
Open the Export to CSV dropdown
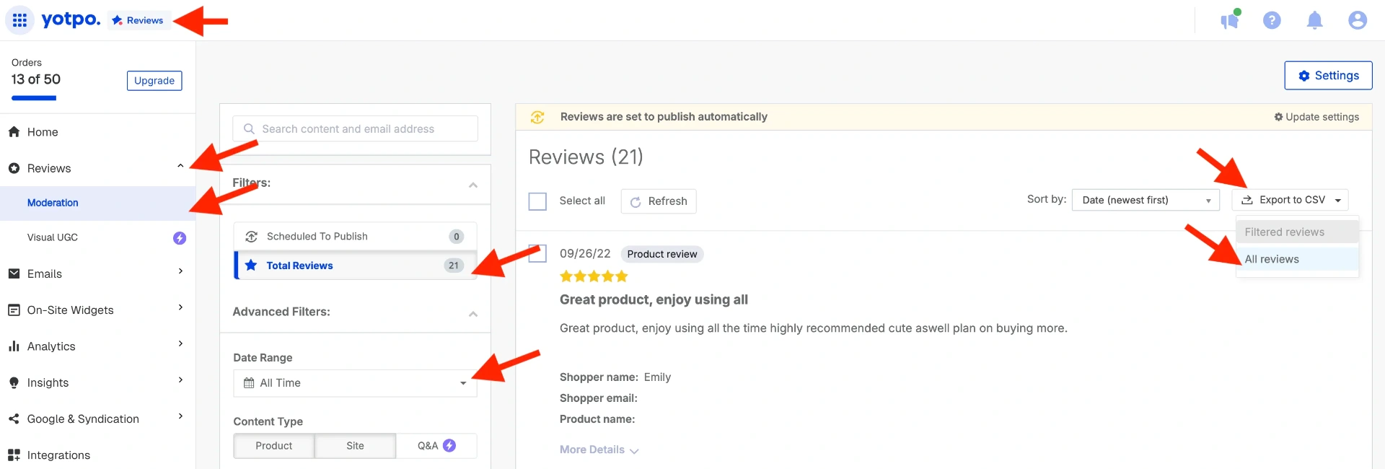1290,200
